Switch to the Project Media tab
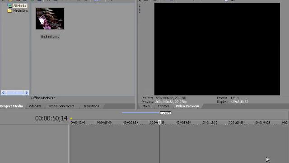 [x=12, y=106]
